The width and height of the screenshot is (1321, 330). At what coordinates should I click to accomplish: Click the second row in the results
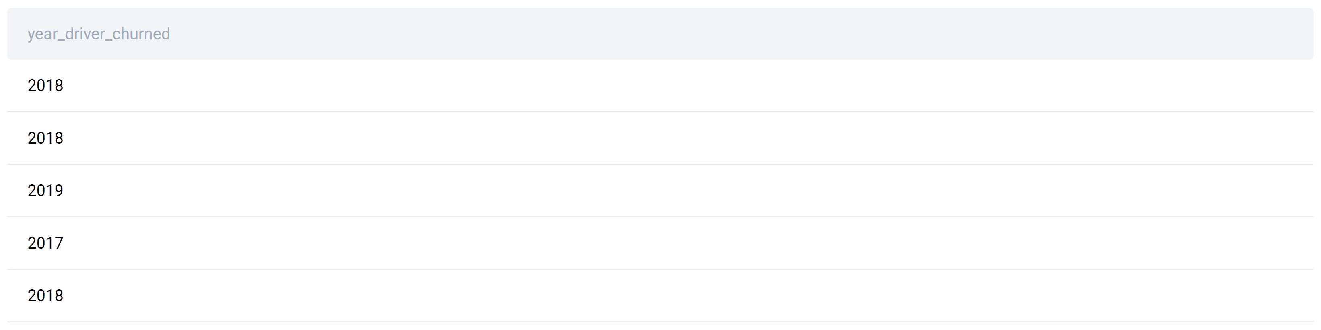pyautogui.click(x=45, y=138)
